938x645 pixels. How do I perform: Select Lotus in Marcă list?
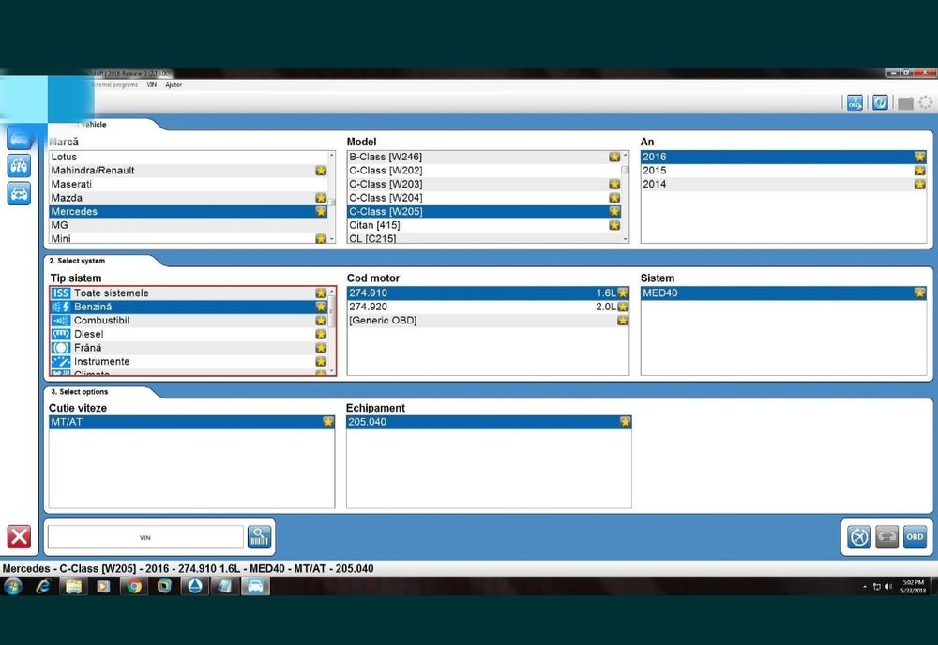pyautogui.click(x=189, y=157)
